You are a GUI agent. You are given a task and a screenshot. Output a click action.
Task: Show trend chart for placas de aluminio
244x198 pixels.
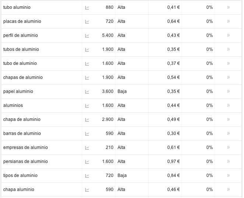pyautogui.click(x=87, y=21)
